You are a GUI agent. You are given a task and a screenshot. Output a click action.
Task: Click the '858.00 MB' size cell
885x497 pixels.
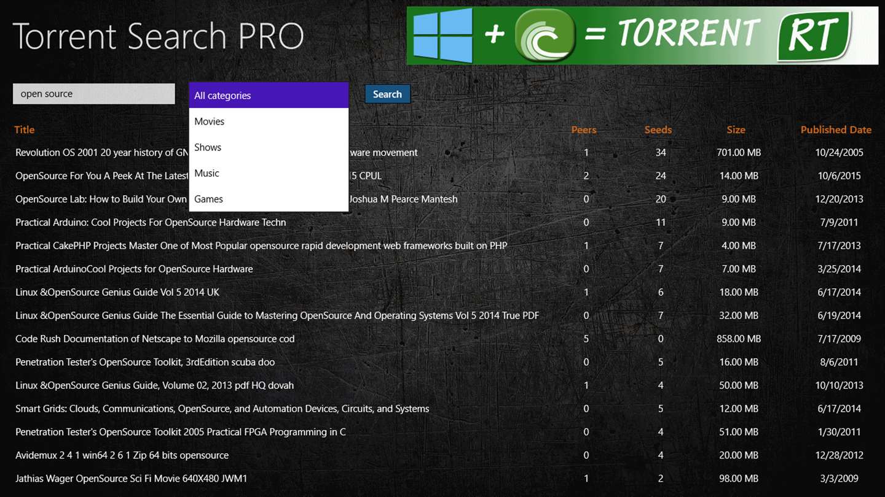pos(739,339)
